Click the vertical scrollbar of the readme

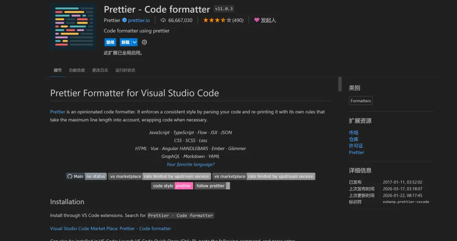[x=340, y=84]
